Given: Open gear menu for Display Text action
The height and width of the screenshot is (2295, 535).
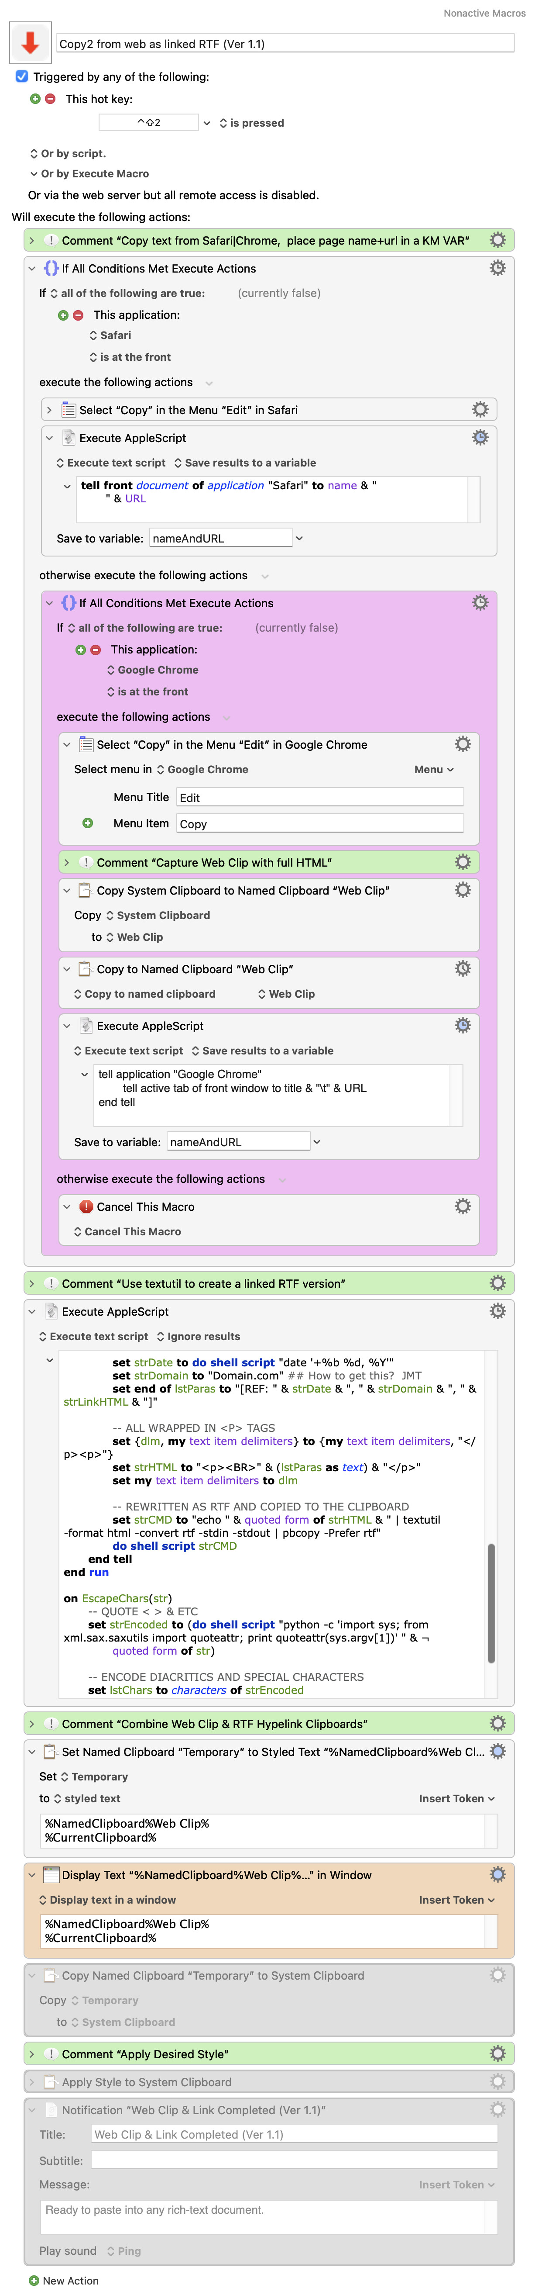Looking at the screenshot, I should coord(497,1874).
